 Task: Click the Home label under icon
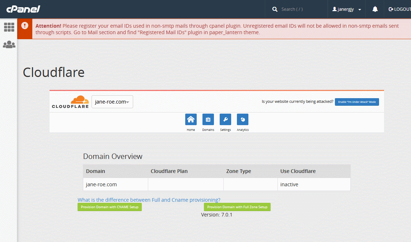(191, 130)
